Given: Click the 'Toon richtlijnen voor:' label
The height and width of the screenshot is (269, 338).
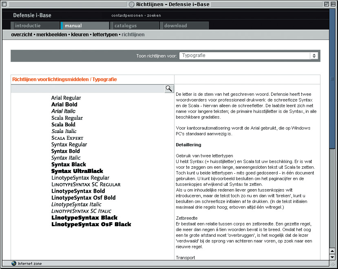Looking at the screenshot, I should [x=157, y=56].
